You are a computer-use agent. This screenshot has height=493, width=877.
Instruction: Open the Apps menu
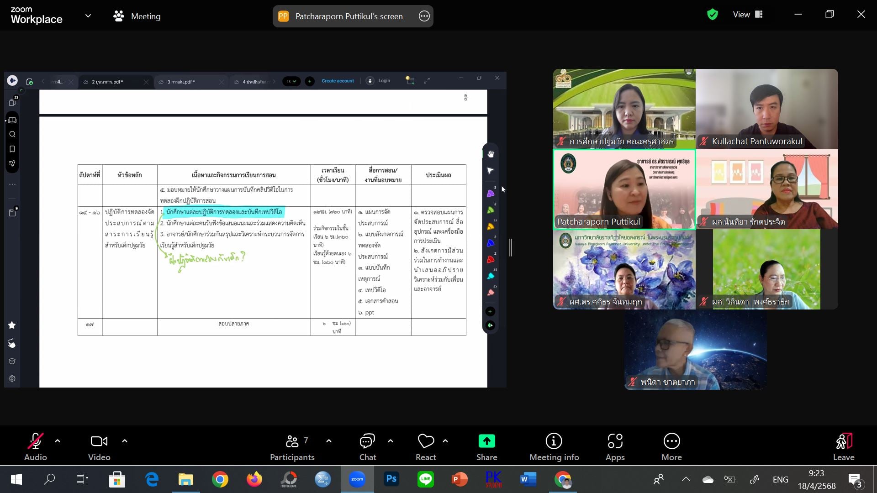coord(615,446)
